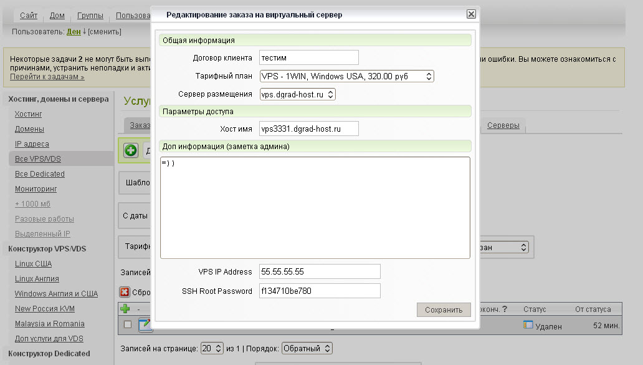Open the Тарифный план dropdown
Viewport: 643px width, 365px height.
346,76
